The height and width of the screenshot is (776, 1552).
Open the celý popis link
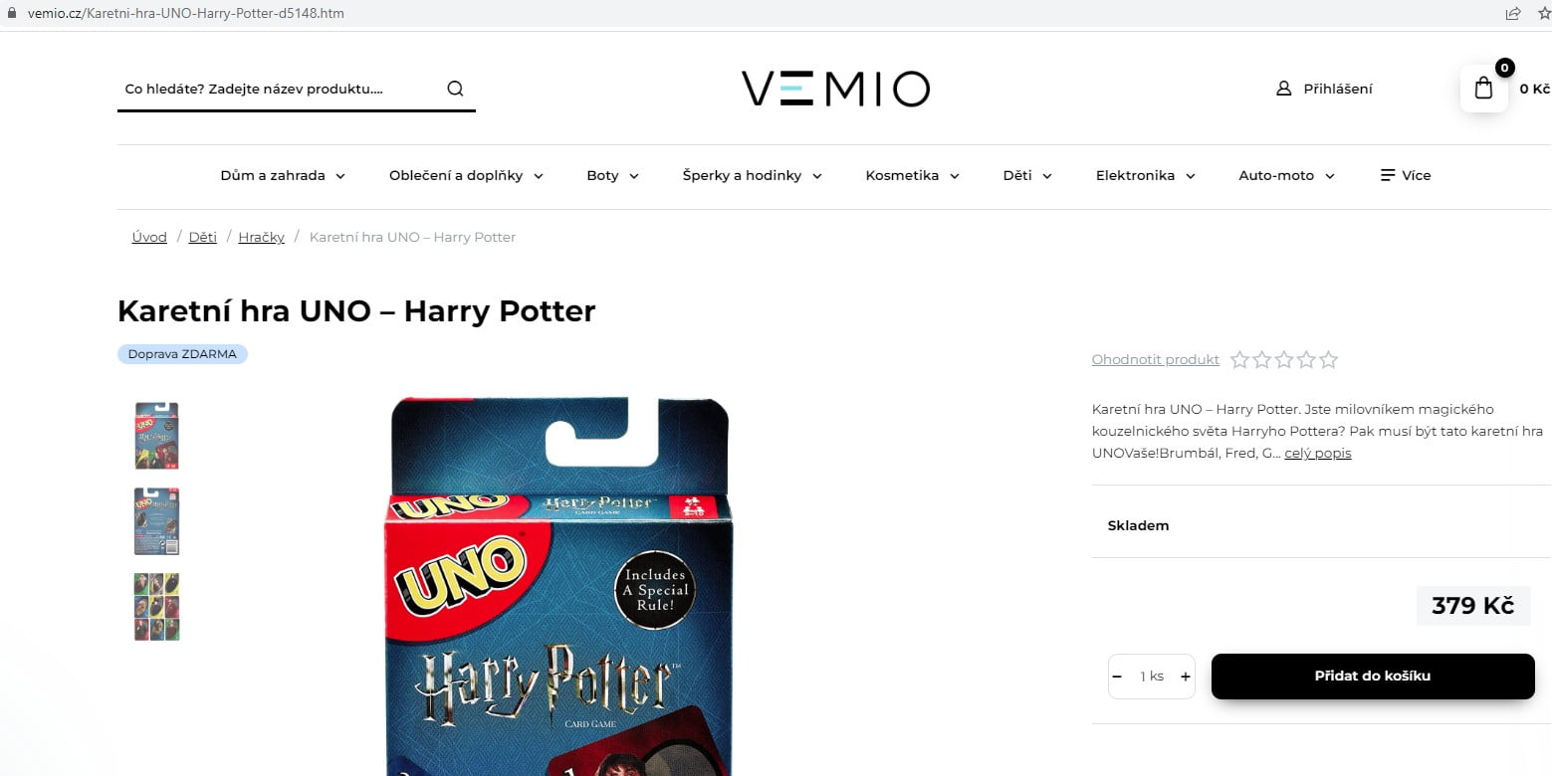[1318, 453]
